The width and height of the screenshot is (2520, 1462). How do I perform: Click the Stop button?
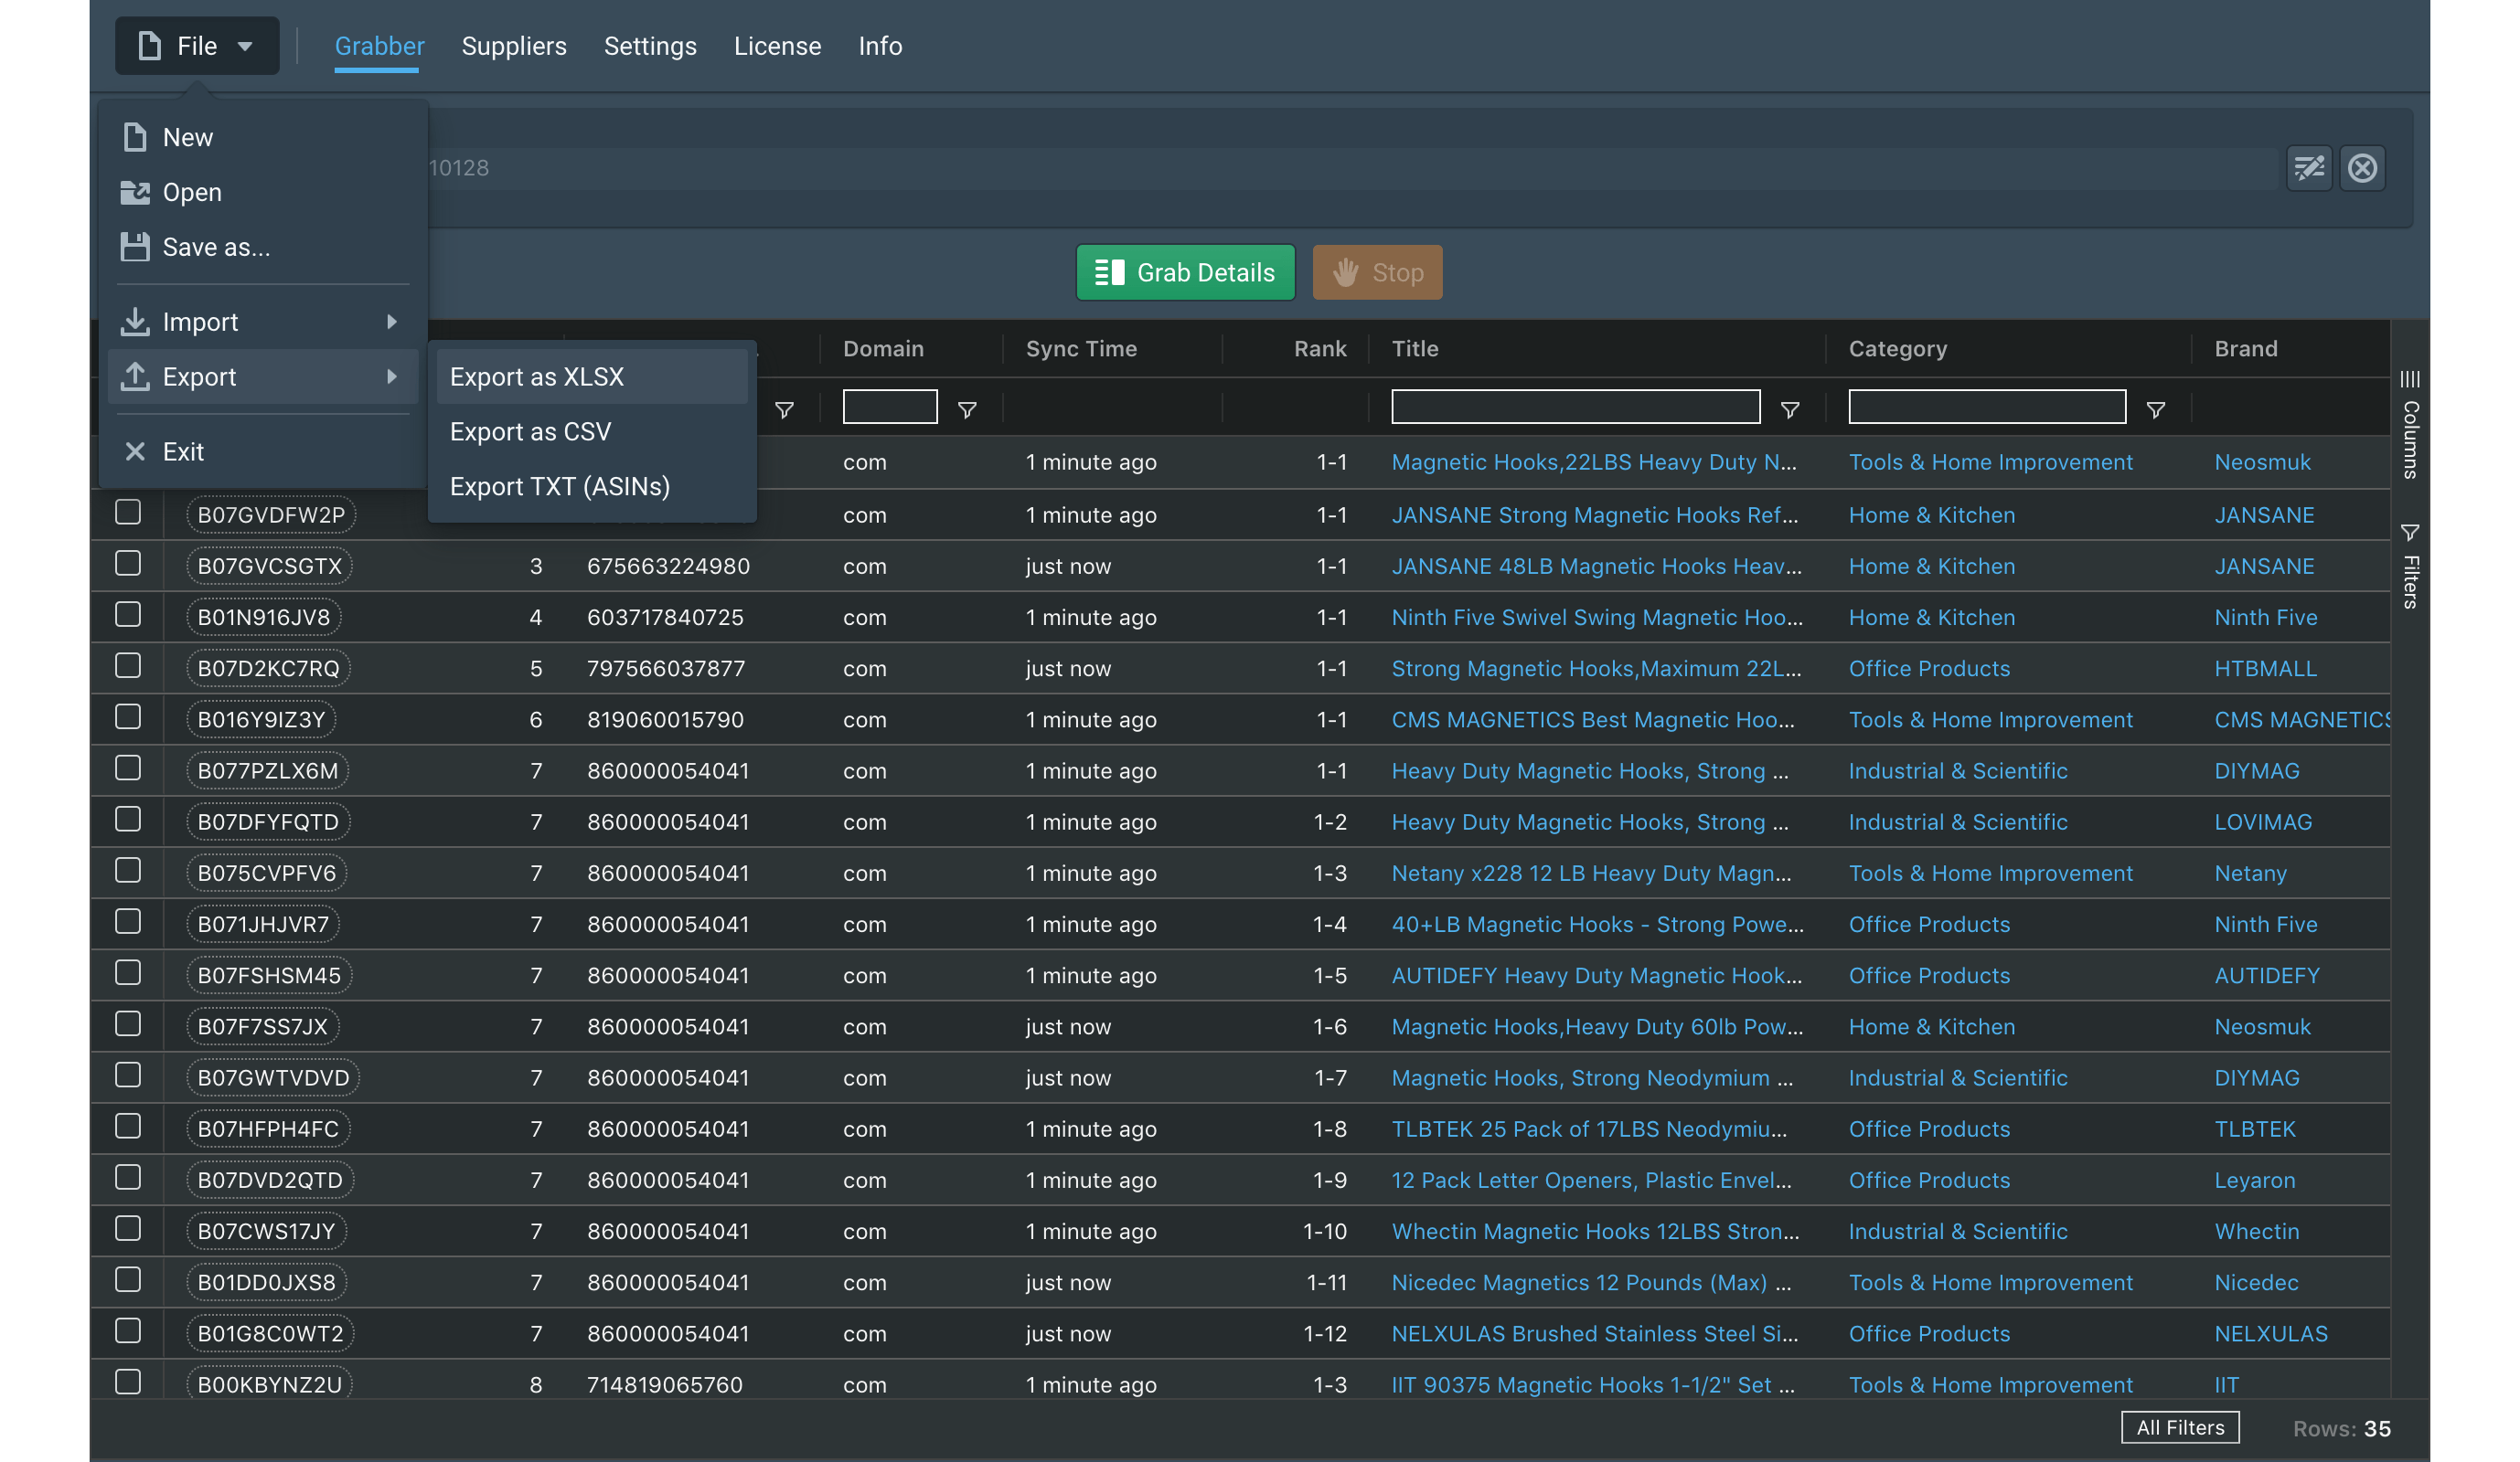point(1377,273)
